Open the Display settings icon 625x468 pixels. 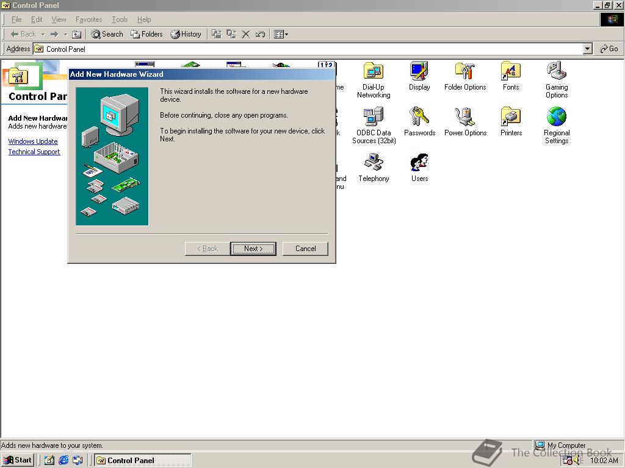click(x=419, y=76)
